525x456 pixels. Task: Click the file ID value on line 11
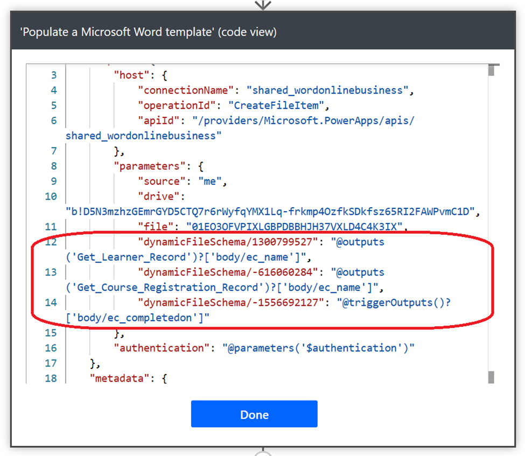295,227
